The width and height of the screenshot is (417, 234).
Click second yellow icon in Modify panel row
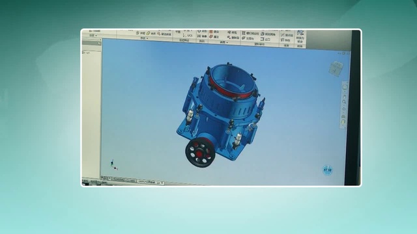pos(148,33)
